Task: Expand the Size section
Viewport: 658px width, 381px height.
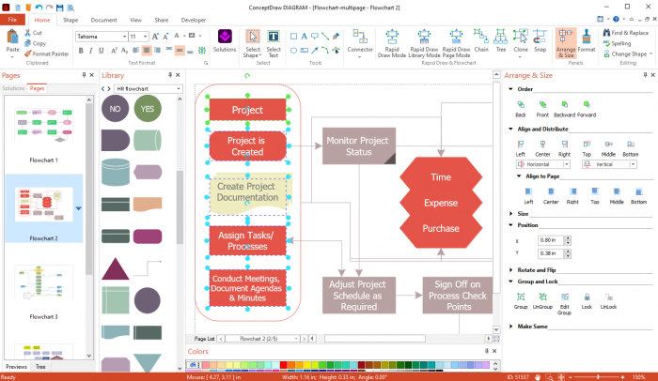Action: pos(510,213)
